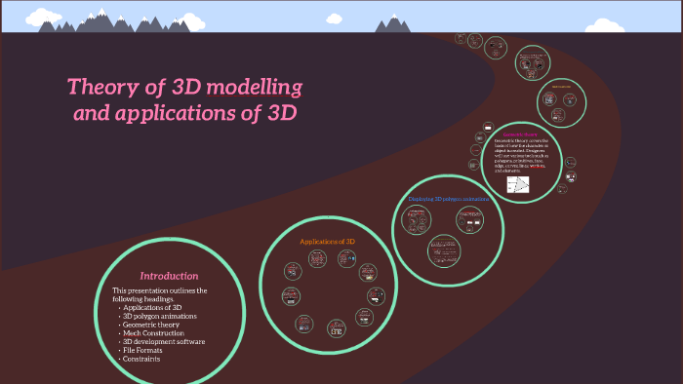
Task: Open bottom-center mini circle in Applications of 3D
Action: tap(337, 328)
